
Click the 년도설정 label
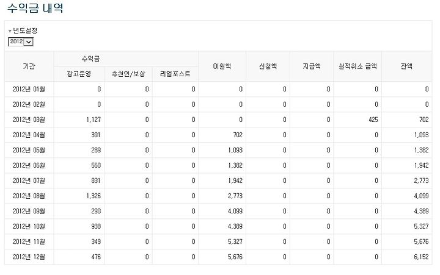[x=25, y=30]
